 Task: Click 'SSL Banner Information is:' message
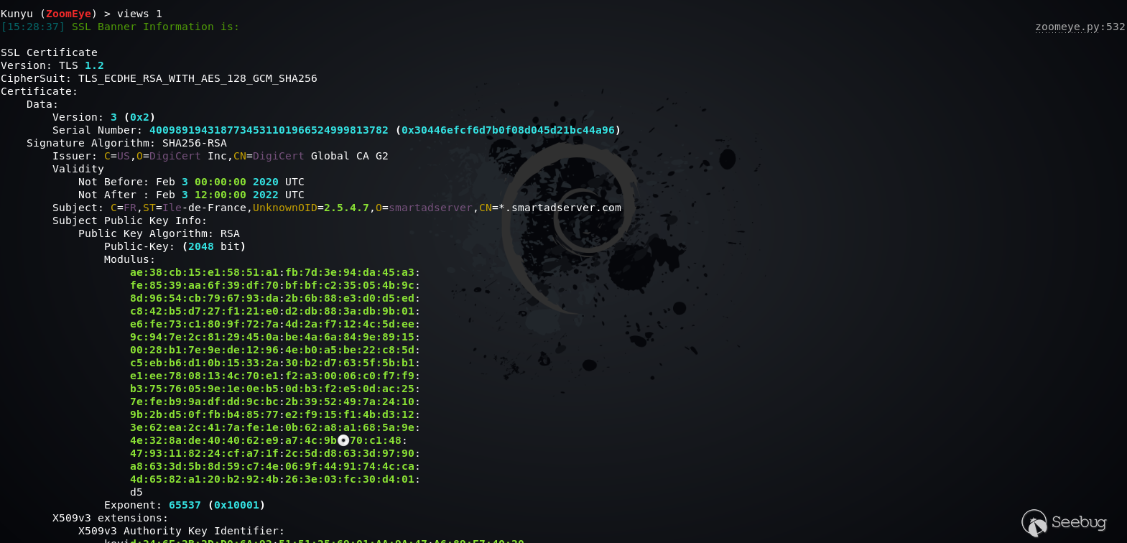click(155, 27)
